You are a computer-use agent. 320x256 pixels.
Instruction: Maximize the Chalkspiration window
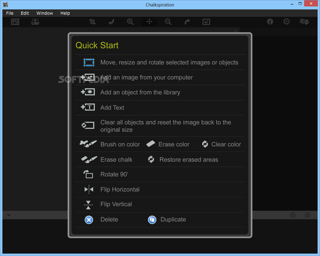click(x=300, y=3)
